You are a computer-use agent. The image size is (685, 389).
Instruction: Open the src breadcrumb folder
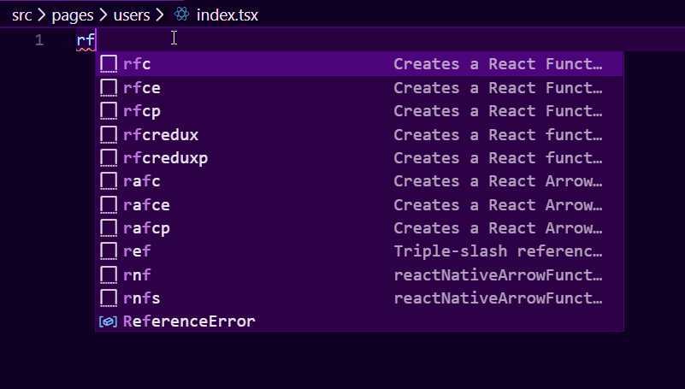tap(22, 15)
